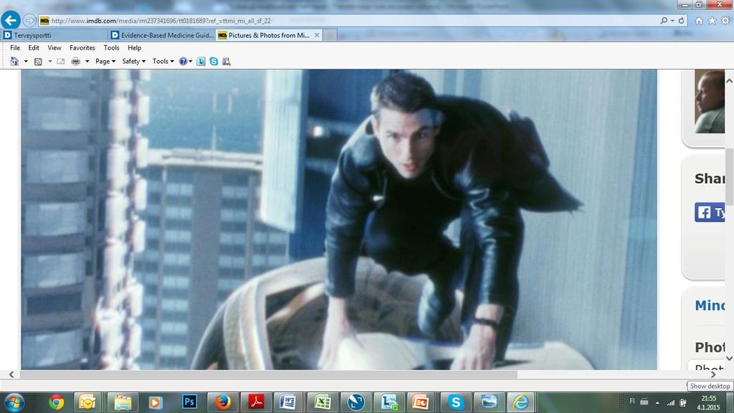Open Windows Explorer folder from the taskbar

coord(123,402)
